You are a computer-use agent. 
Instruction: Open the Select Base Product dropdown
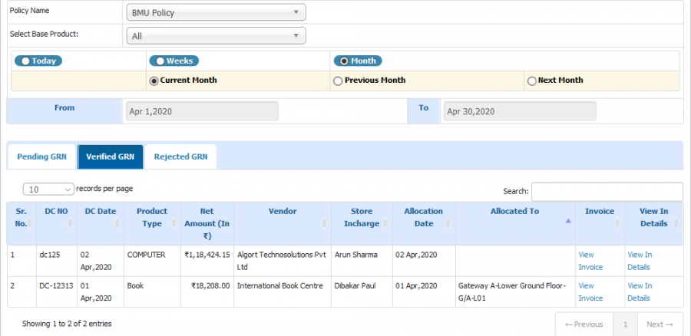tap(216, 36)
